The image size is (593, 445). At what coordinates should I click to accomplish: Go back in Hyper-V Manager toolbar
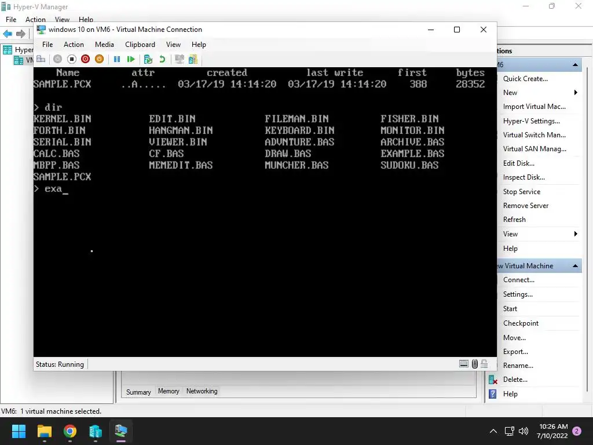click(8, 34)
